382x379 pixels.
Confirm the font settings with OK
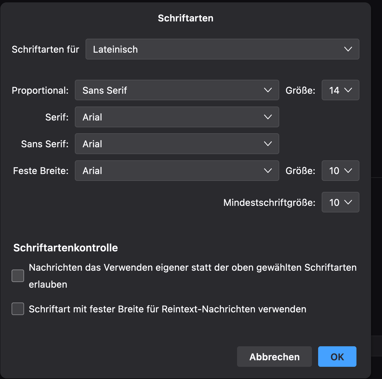pyautogui.click(x=337, y=357)
